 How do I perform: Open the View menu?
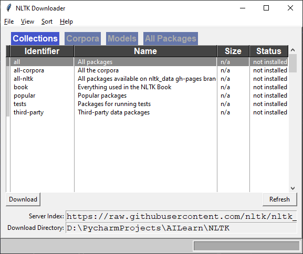coord(27,22)
